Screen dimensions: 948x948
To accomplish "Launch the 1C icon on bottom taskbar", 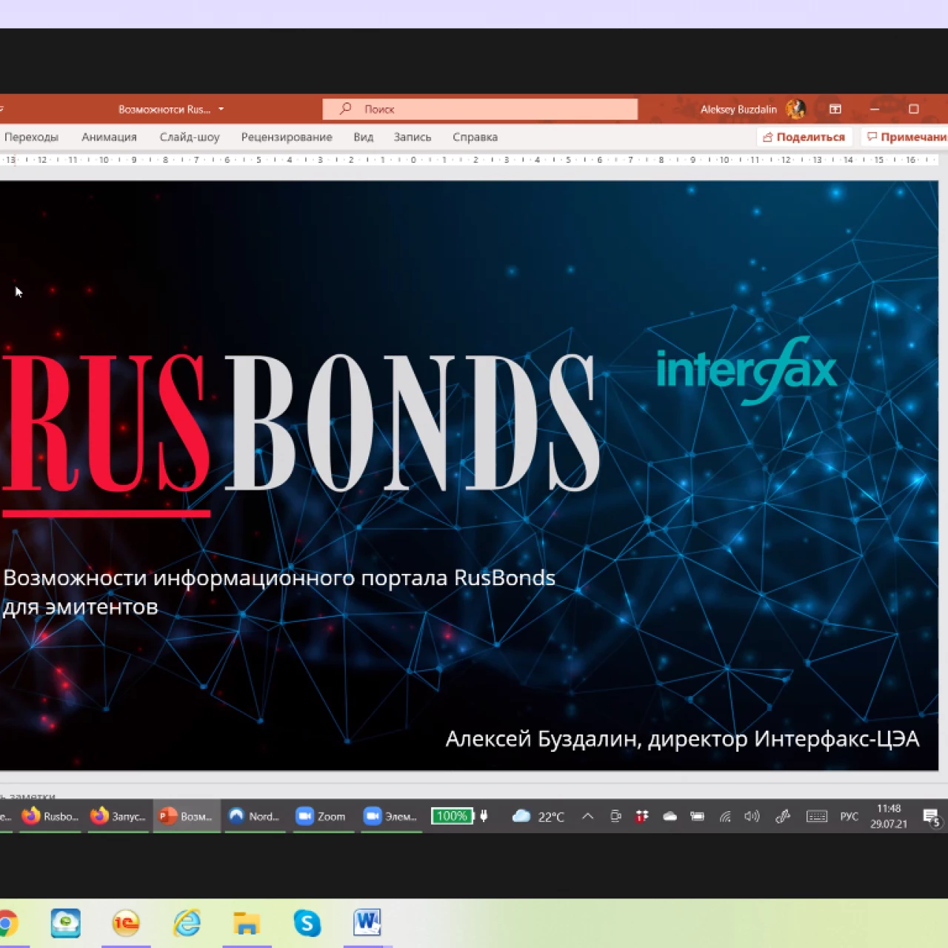I will coord(126,923).
